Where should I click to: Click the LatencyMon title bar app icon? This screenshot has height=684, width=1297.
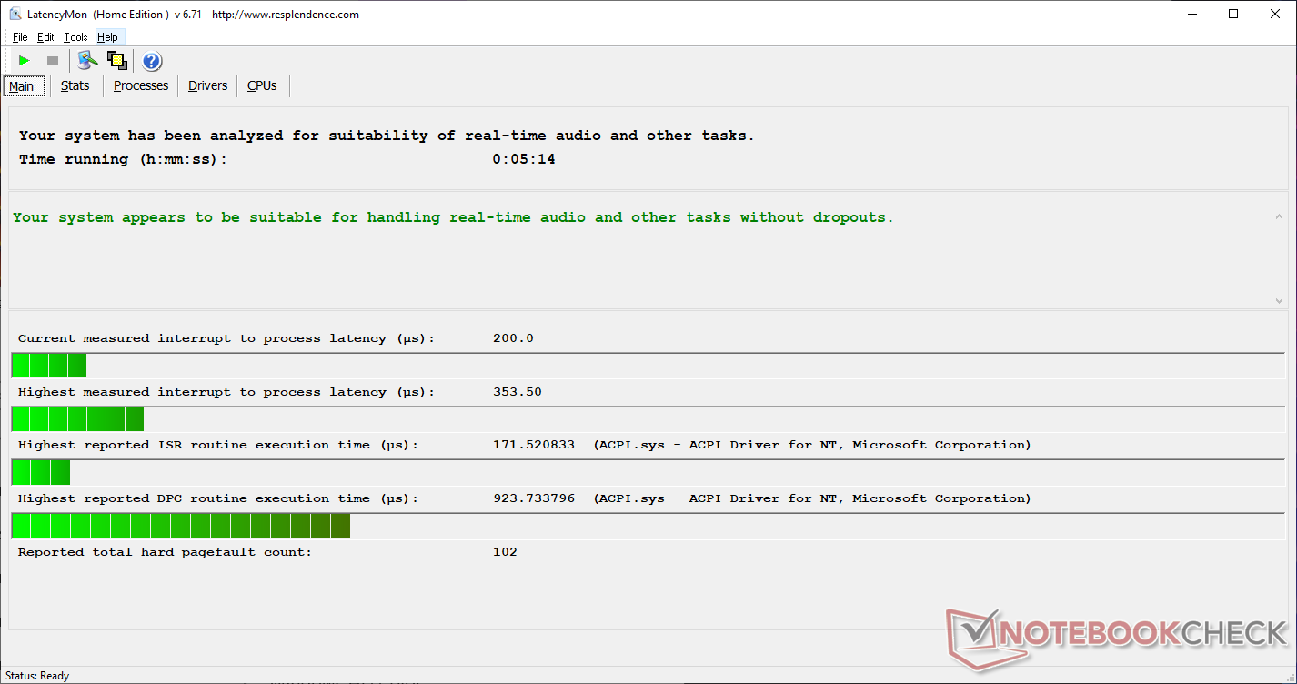(x=15, y=14)
